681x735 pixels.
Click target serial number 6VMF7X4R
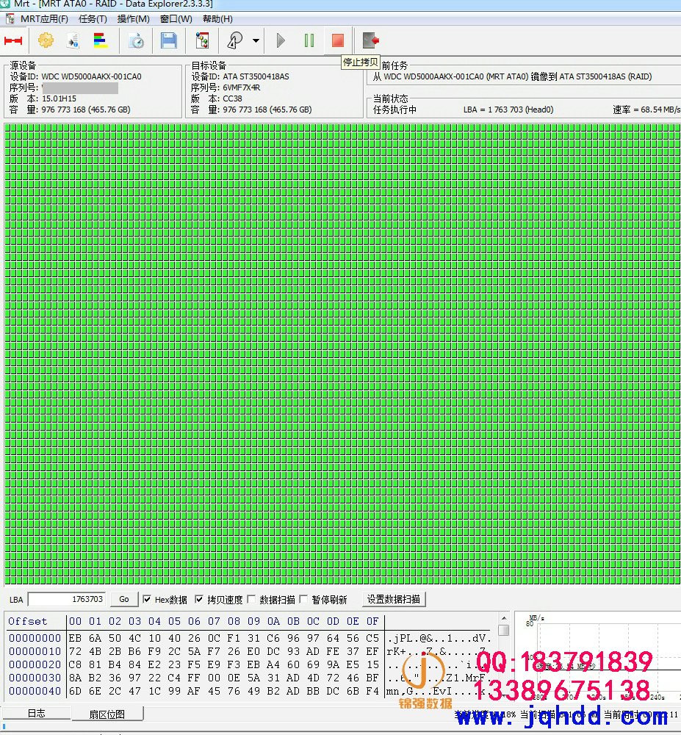(242, 87)
